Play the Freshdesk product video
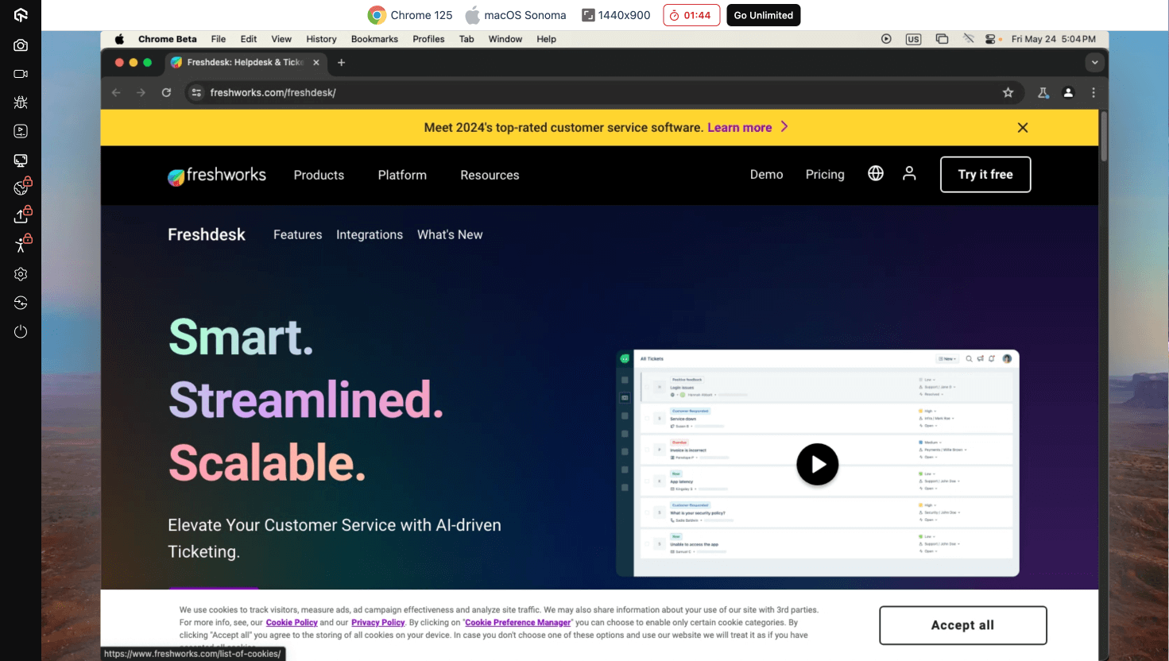 [818, 464]
